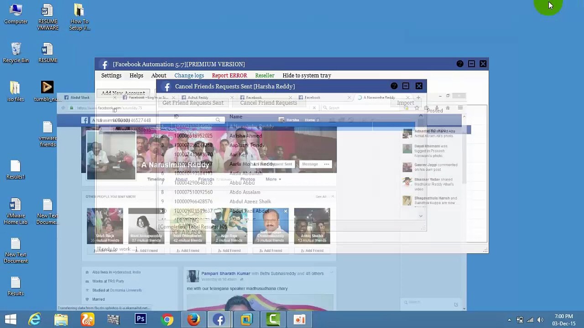
Task: Click help icon in Facebook Automation title bar
Action: 460,64
